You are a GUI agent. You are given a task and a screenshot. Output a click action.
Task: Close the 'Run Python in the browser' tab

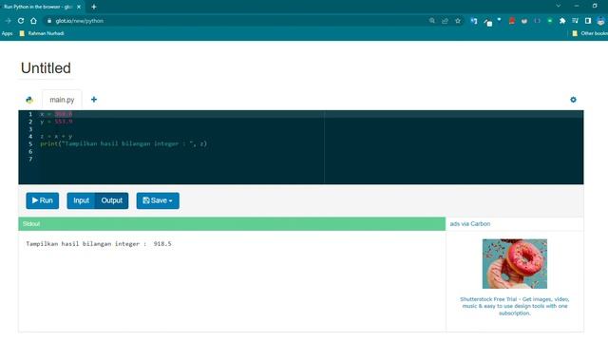[x=79, y=7]
